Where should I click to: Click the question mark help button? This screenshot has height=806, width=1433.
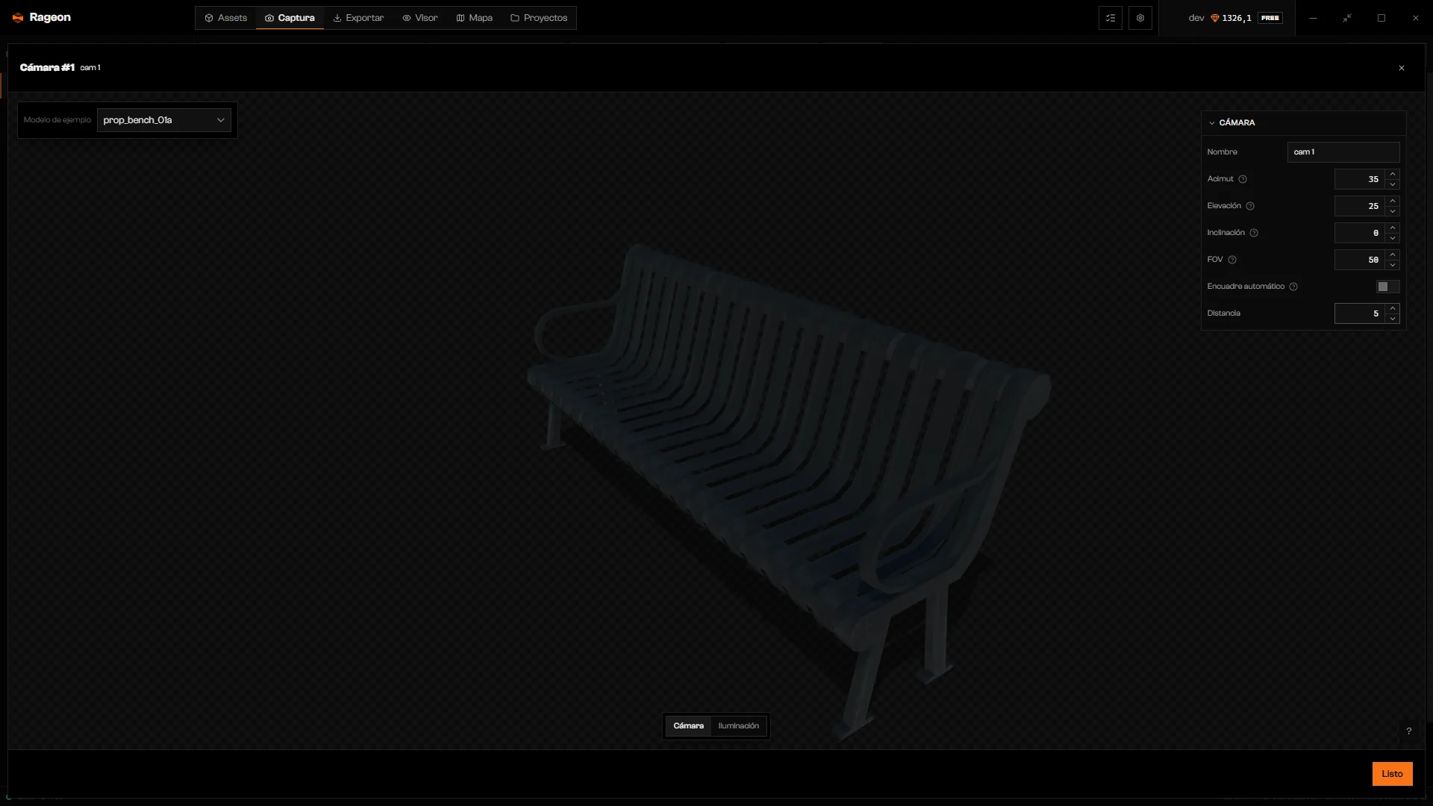[x=1409, y=731]
